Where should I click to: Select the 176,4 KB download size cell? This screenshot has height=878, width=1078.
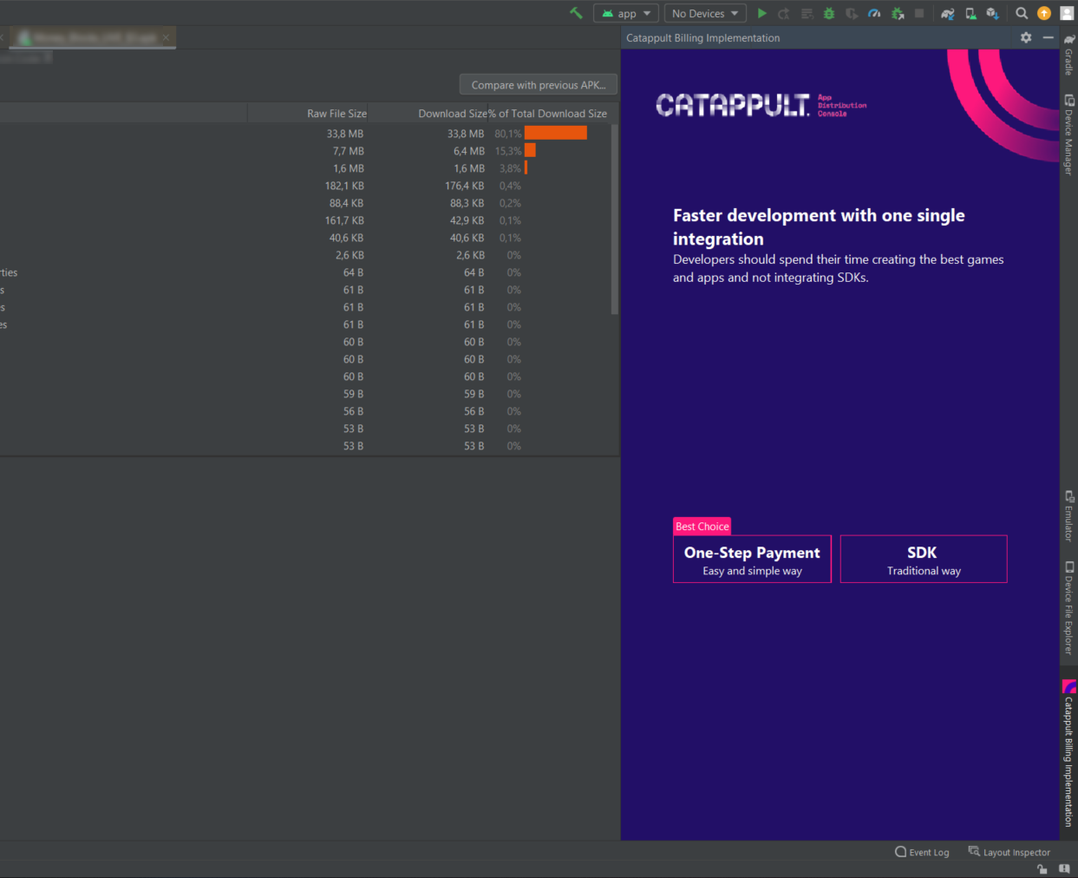[465, 186]
